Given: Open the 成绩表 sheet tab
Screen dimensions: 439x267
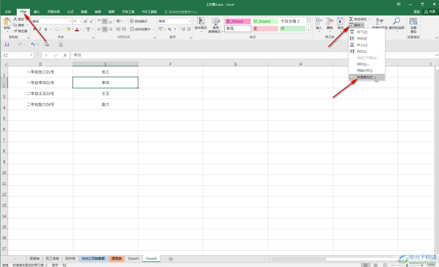Looking at the screenshot, I should (34, 258).
